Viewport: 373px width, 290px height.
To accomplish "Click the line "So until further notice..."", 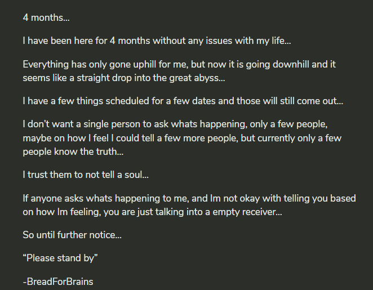I will pos(72,235).
